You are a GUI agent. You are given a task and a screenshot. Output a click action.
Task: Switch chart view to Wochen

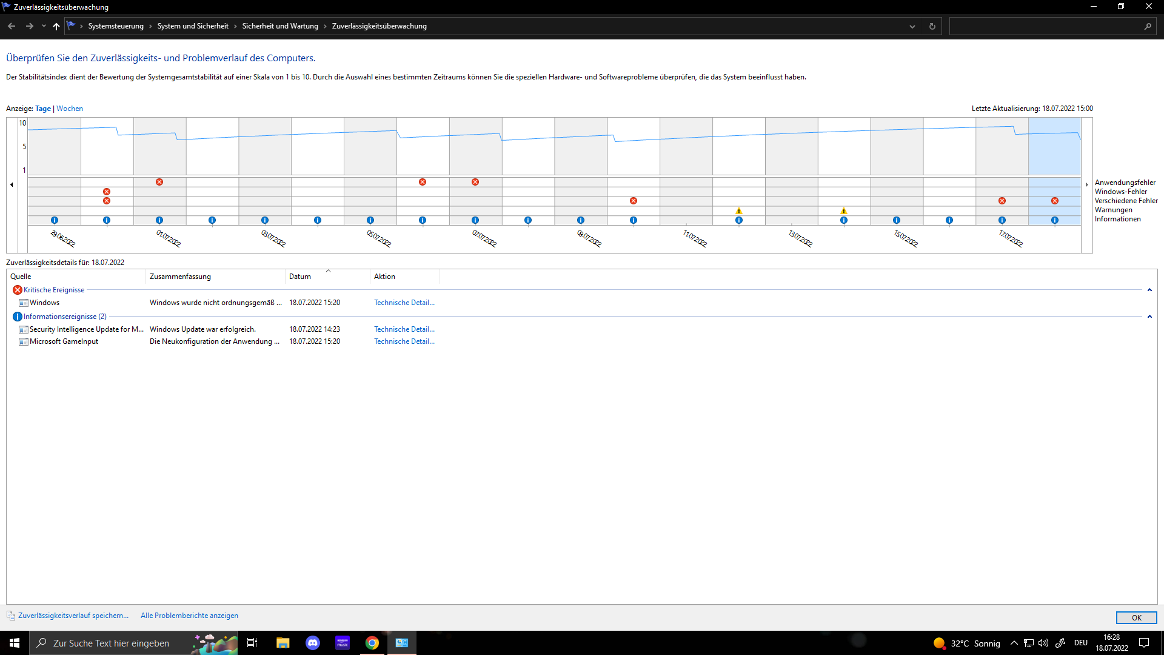(70, 109)
